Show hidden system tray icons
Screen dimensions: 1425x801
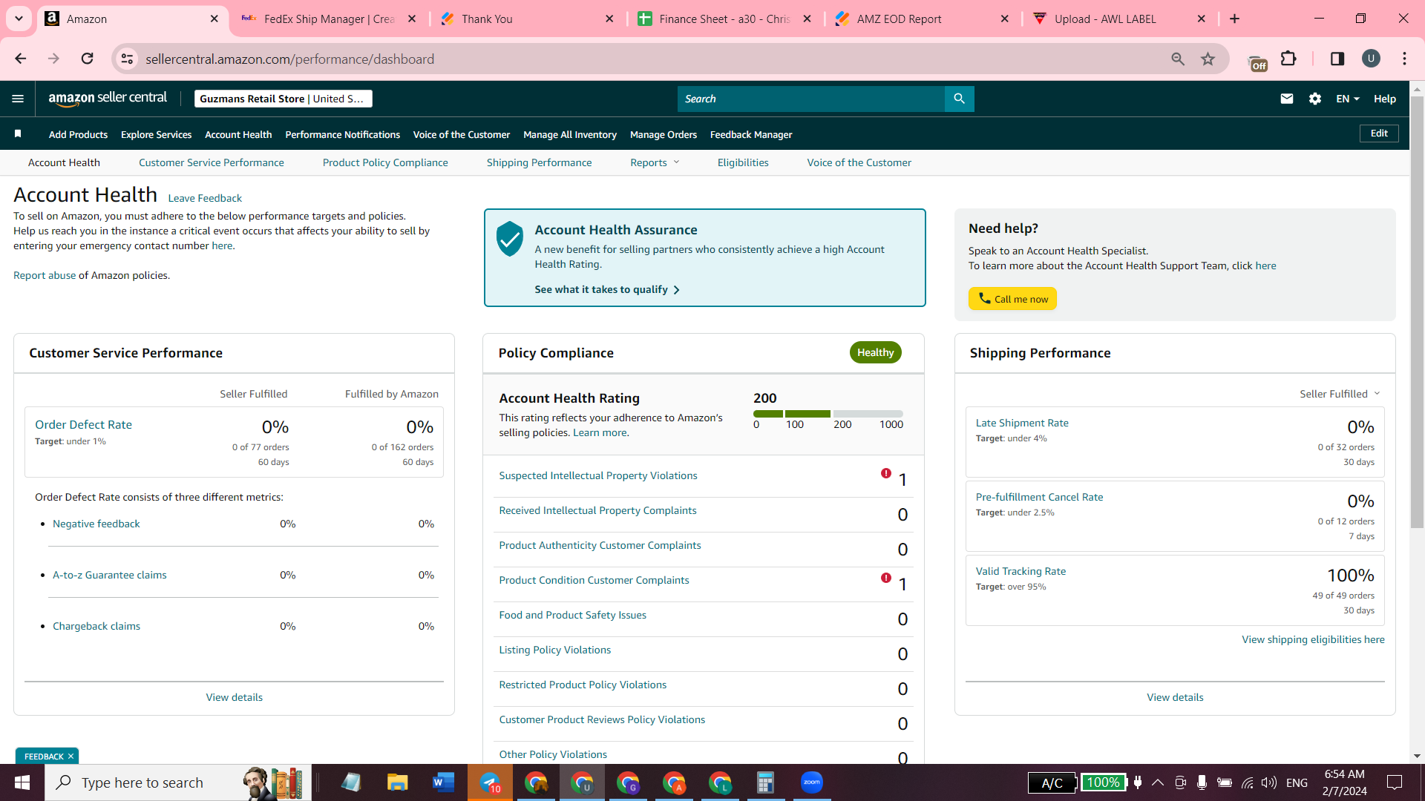(x=1157, y=782)
